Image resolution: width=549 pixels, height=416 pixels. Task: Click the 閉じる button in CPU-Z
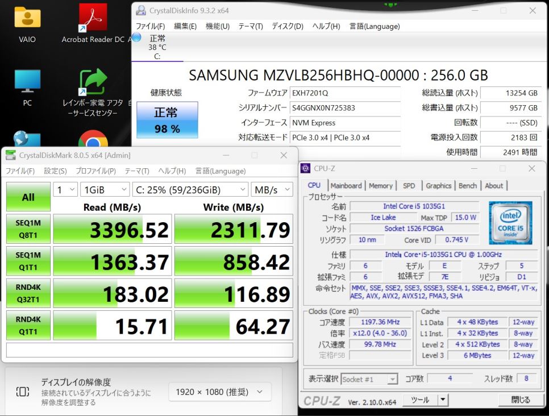coord(521,400)
